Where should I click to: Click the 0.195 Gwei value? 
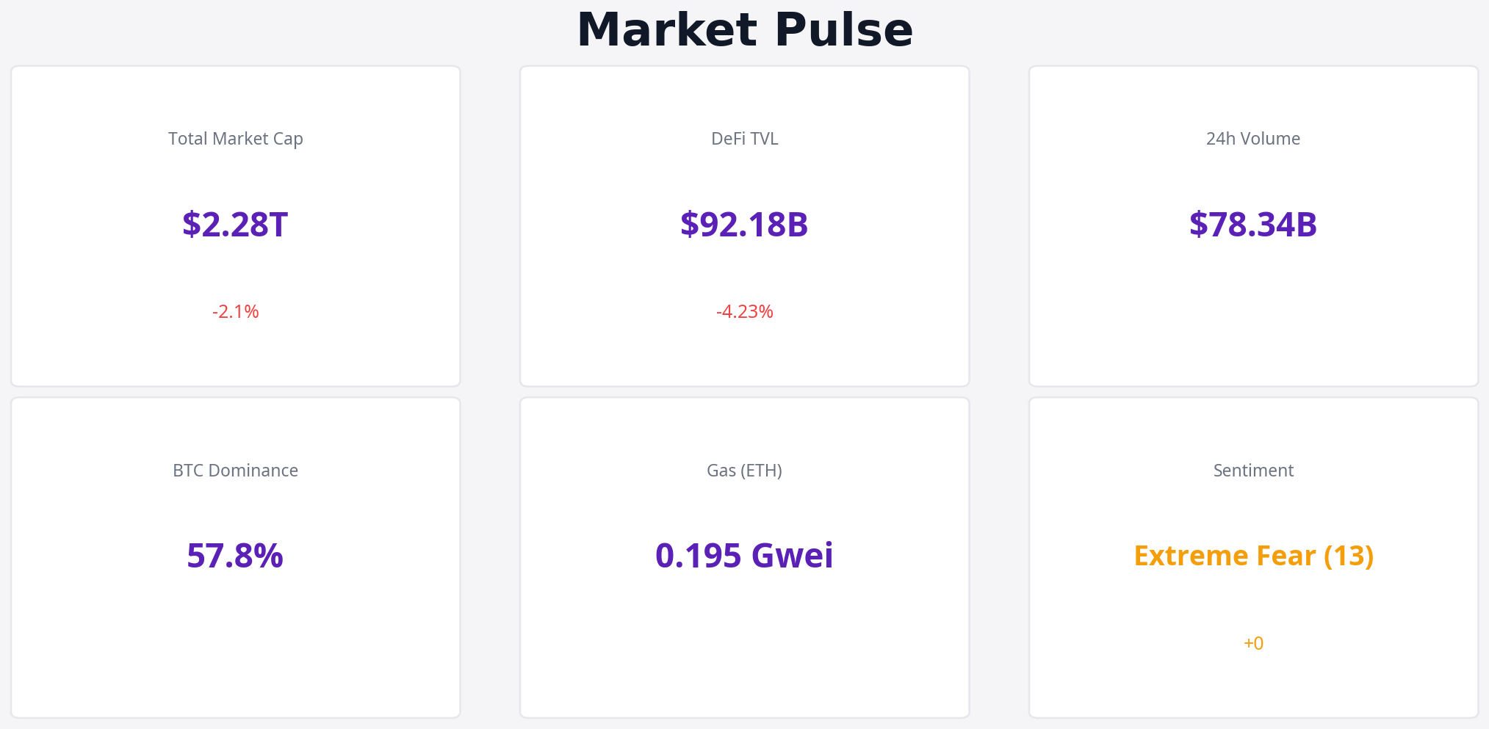[744, 556]
